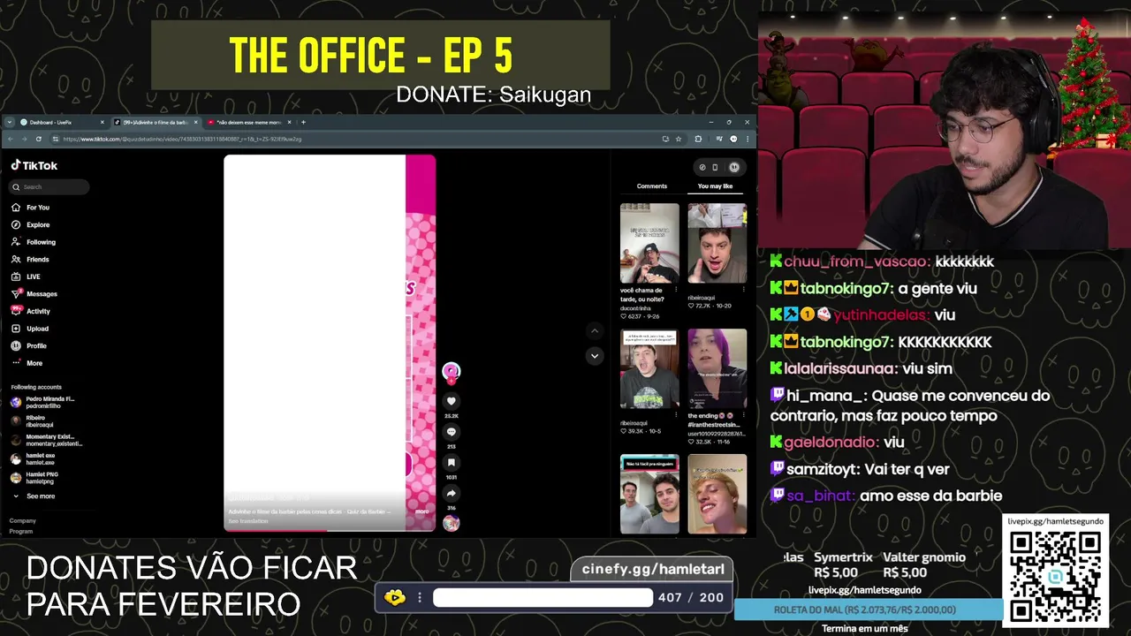Open the get-app phone icon
1131x636 pixels.
tap(715, 167)
